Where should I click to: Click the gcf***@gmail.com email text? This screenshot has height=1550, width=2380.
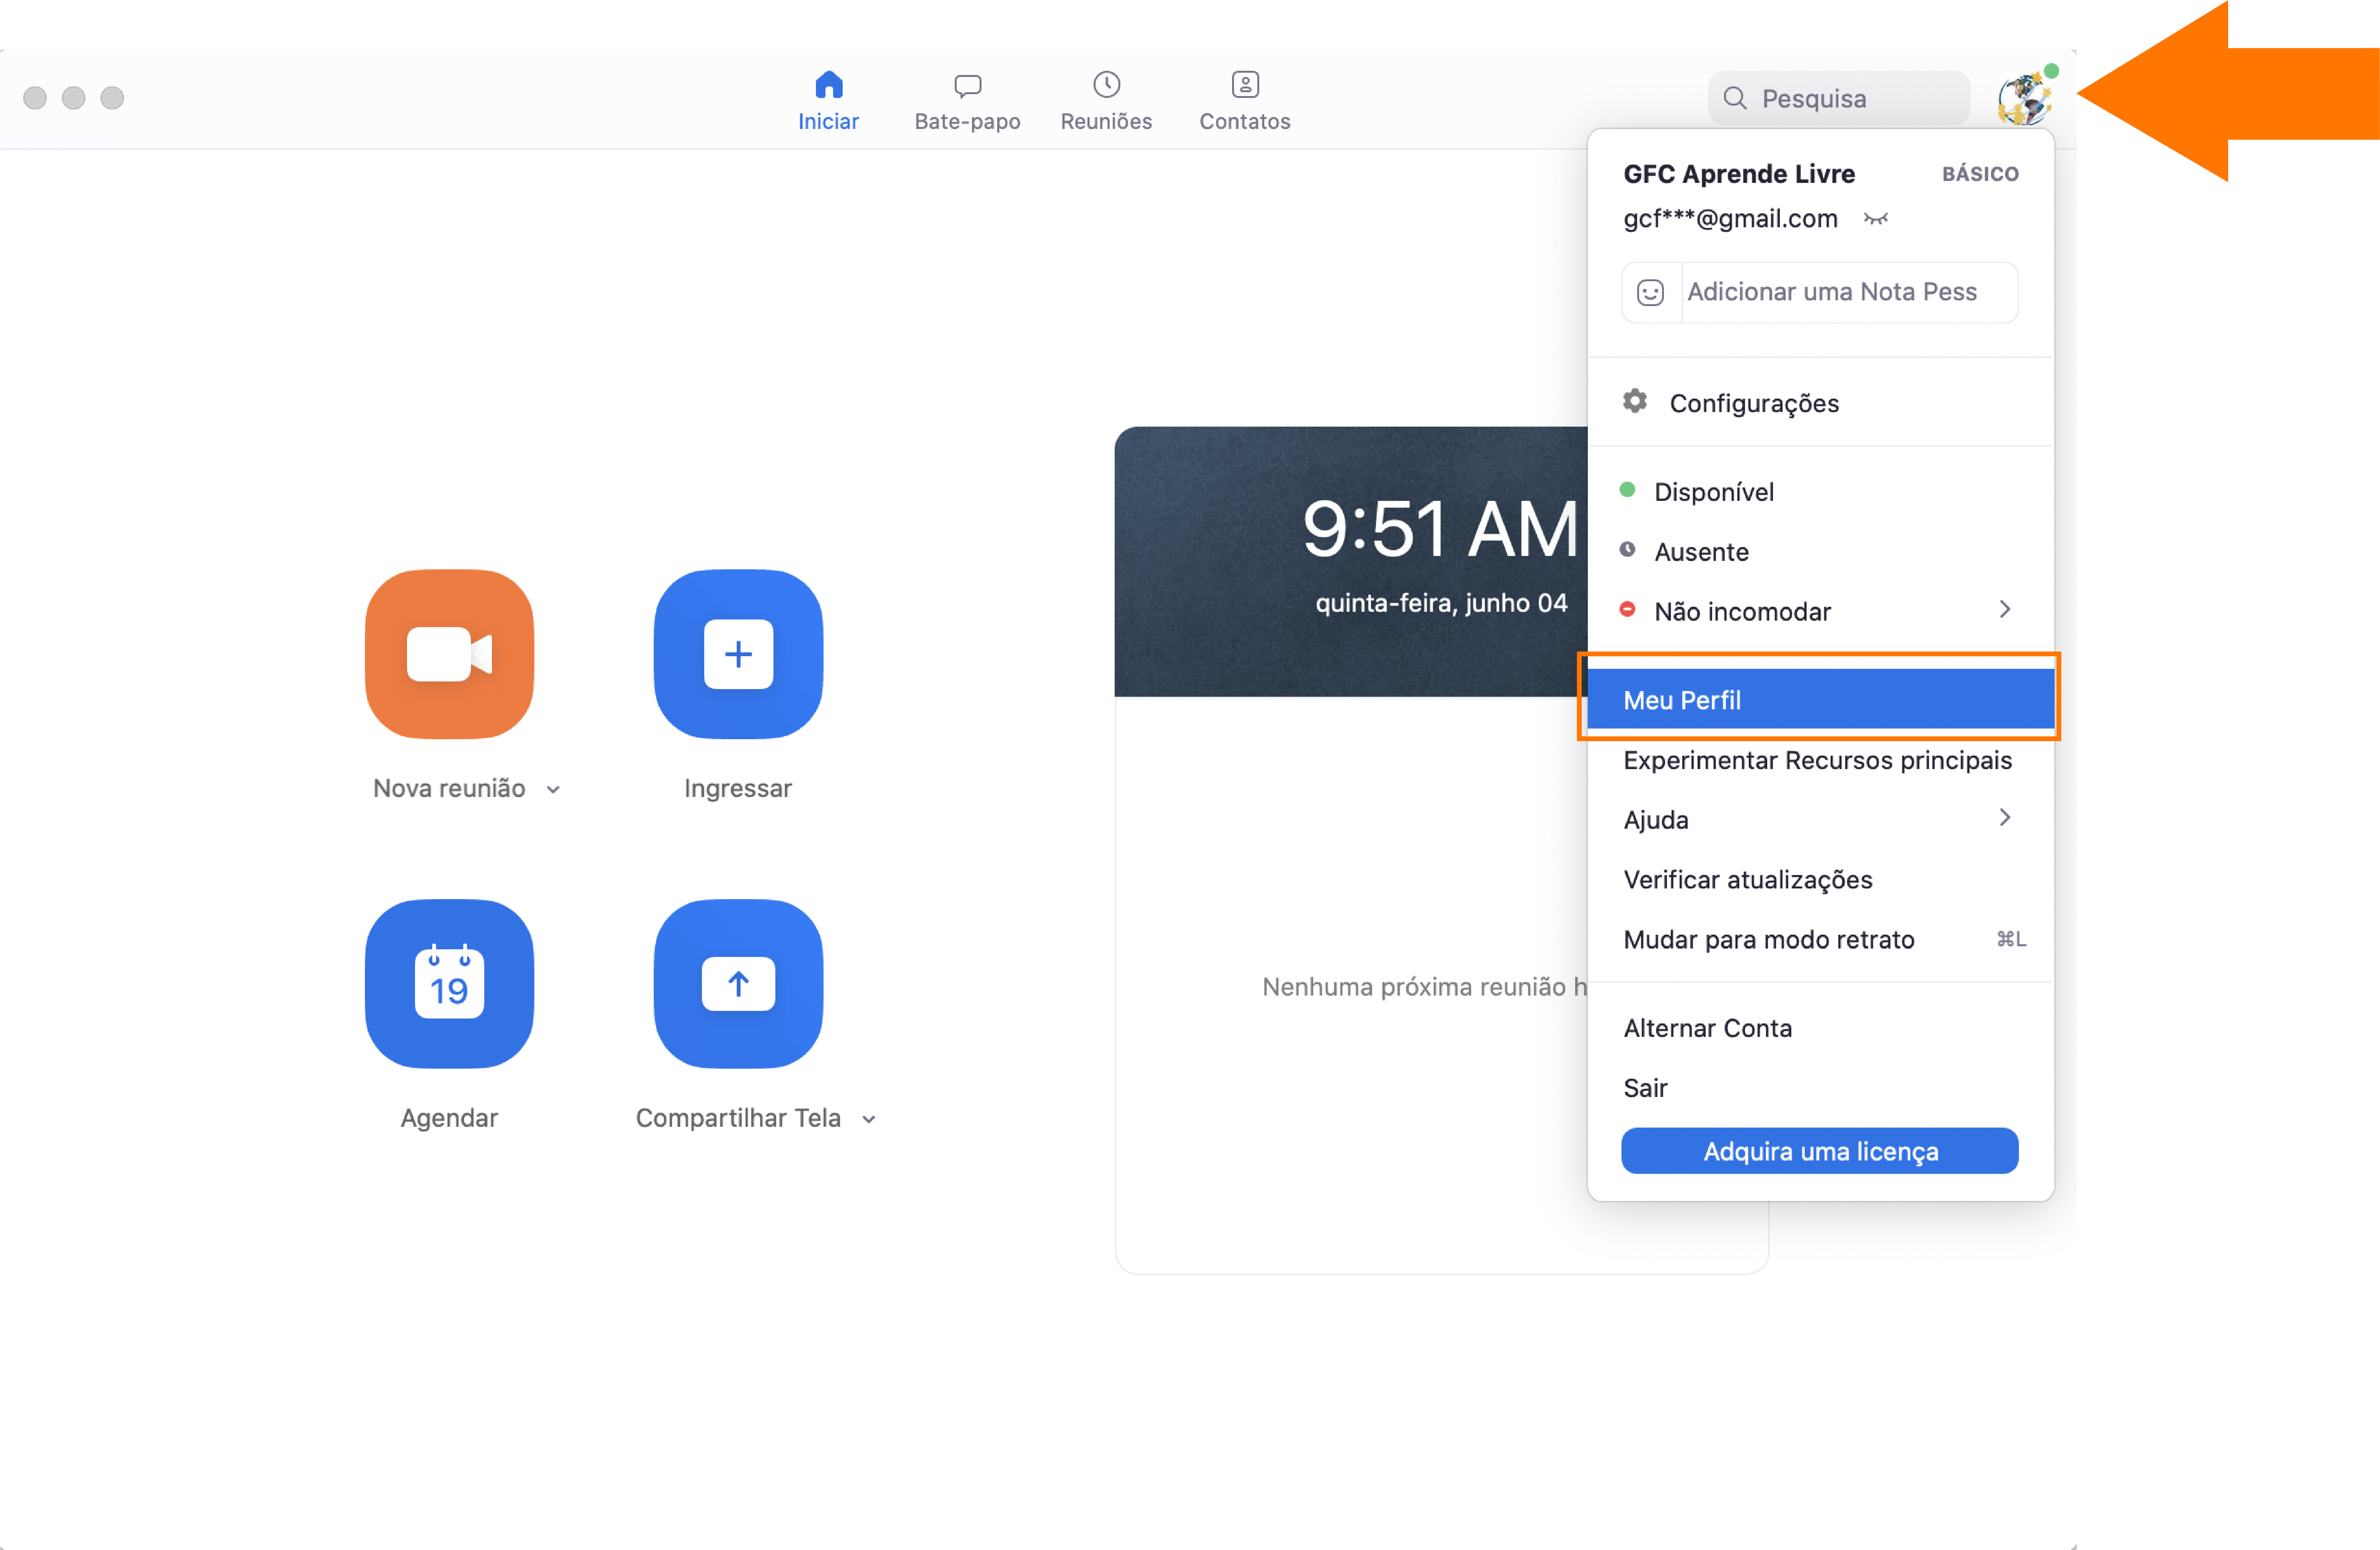(x=1730, y=219)
